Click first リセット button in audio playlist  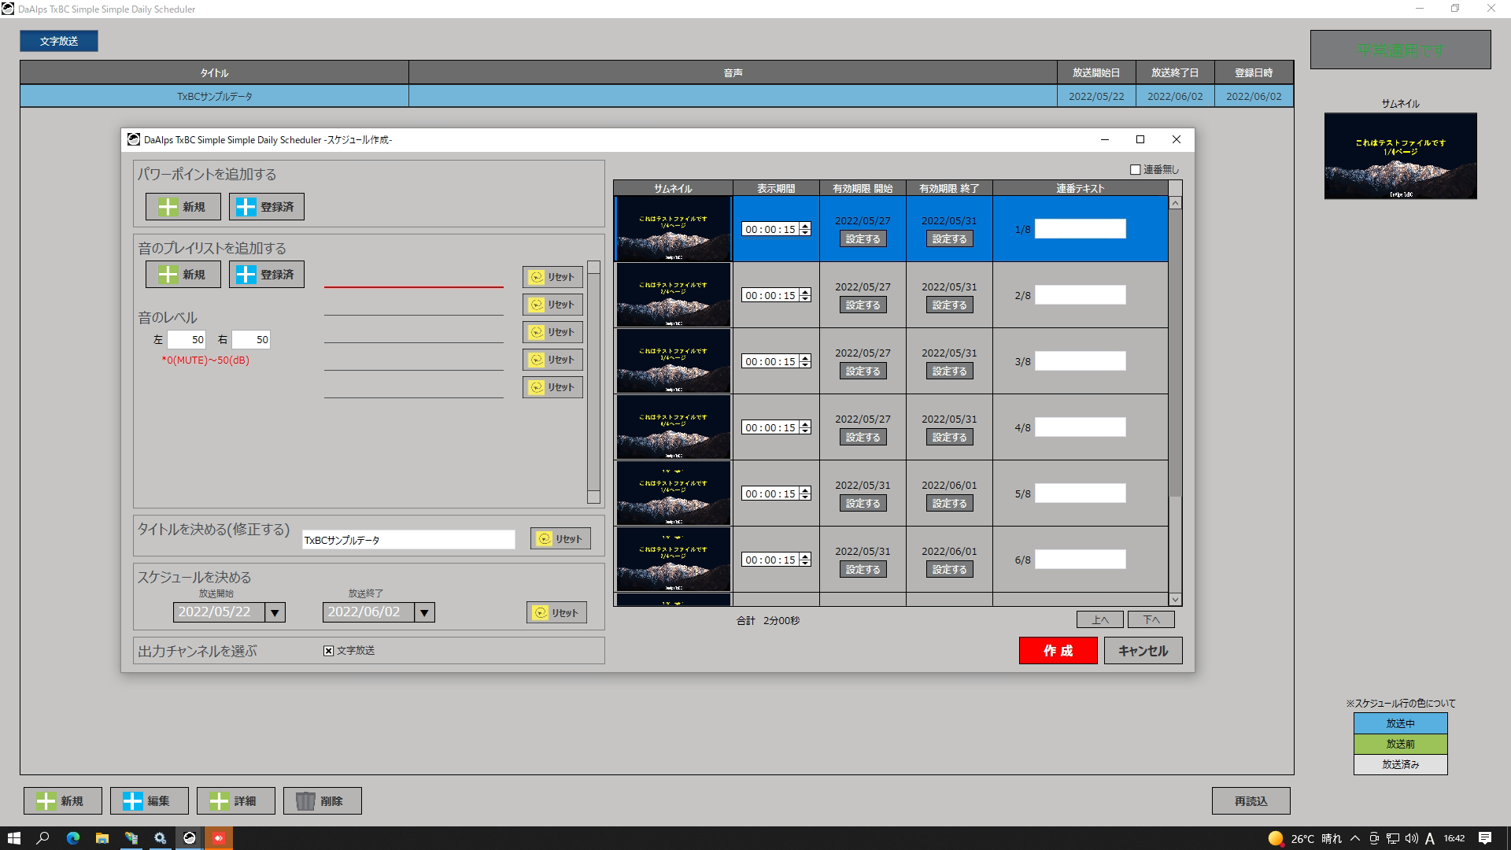[x=552, y=277]
